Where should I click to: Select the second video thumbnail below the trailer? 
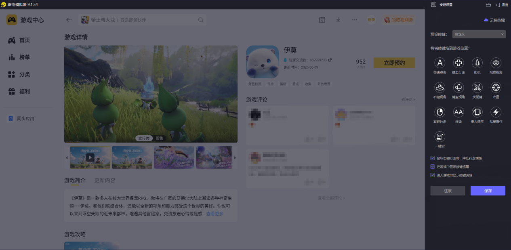[132, 157]
